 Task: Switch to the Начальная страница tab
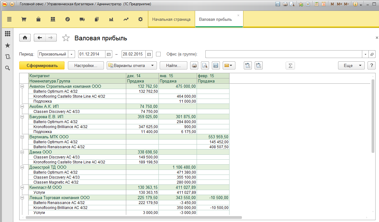coord(171,19)
